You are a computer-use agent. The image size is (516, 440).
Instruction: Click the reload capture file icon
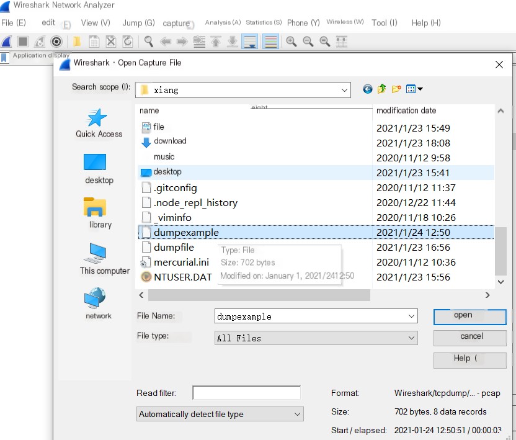(x=128, y=42)
